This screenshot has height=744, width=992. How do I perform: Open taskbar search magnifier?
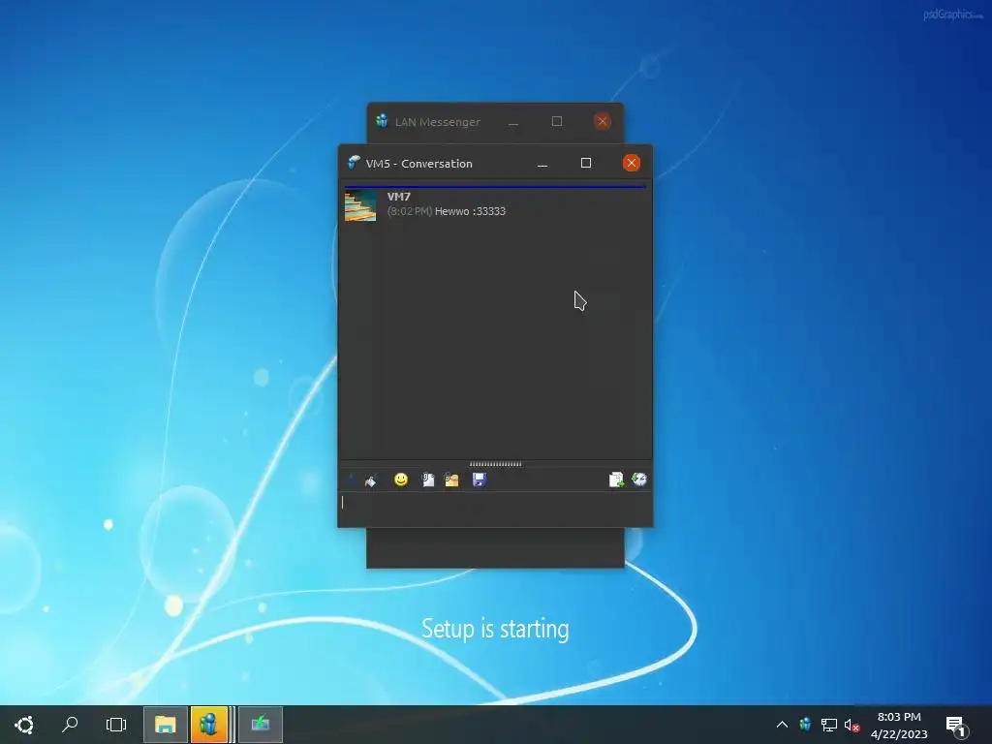coord(70,725)
